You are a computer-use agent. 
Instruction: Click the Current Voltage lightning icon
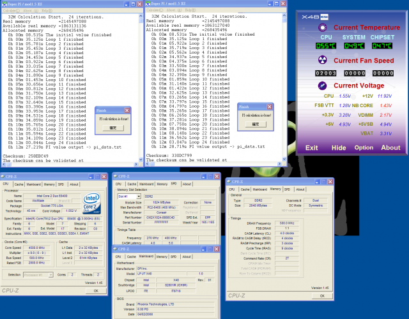coord(322,85)
